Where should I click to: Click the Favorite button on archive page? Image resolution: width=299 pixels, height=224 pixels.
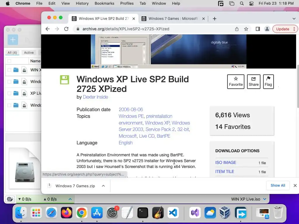(236, 82)
